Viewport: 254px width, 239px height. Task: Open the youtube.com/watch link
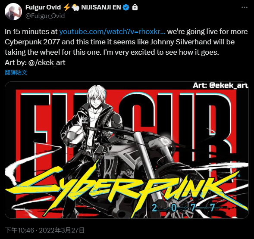112,31
